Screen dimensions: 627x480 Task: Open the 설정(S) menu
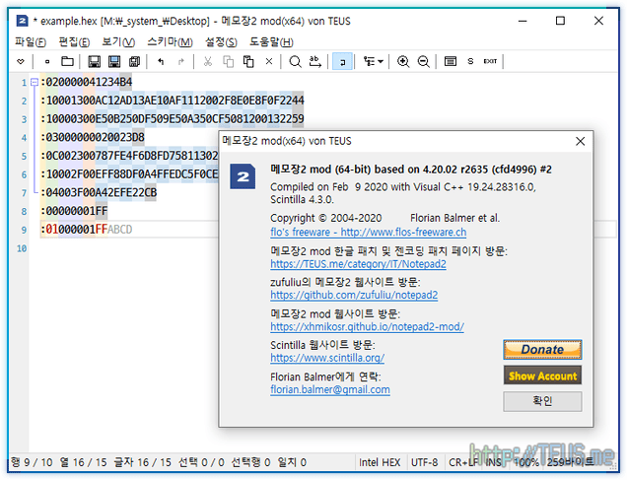click(x=221, y=42)
